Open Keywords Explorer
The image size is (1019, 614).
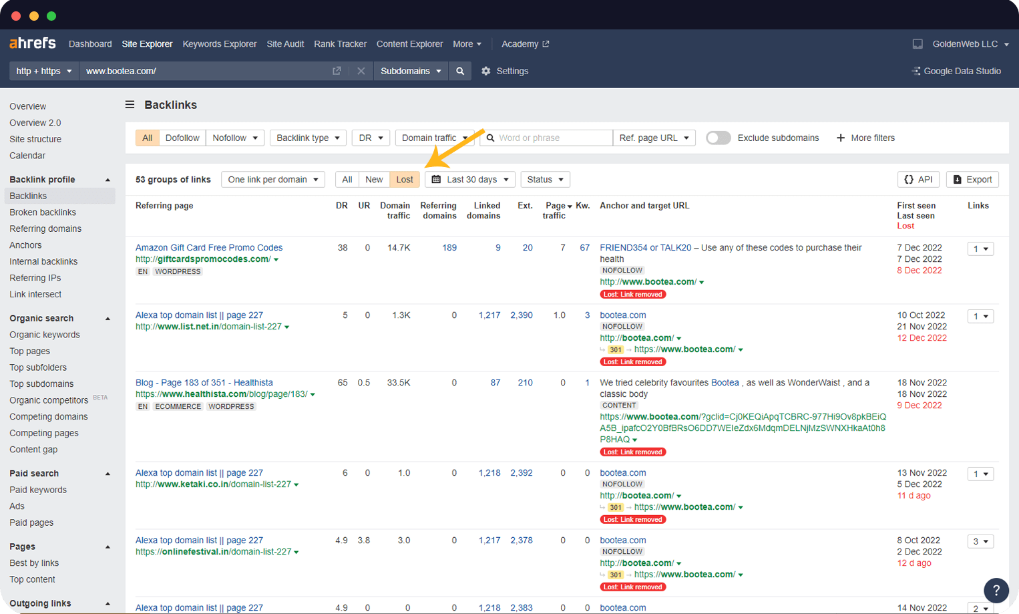tap(220, 44)
